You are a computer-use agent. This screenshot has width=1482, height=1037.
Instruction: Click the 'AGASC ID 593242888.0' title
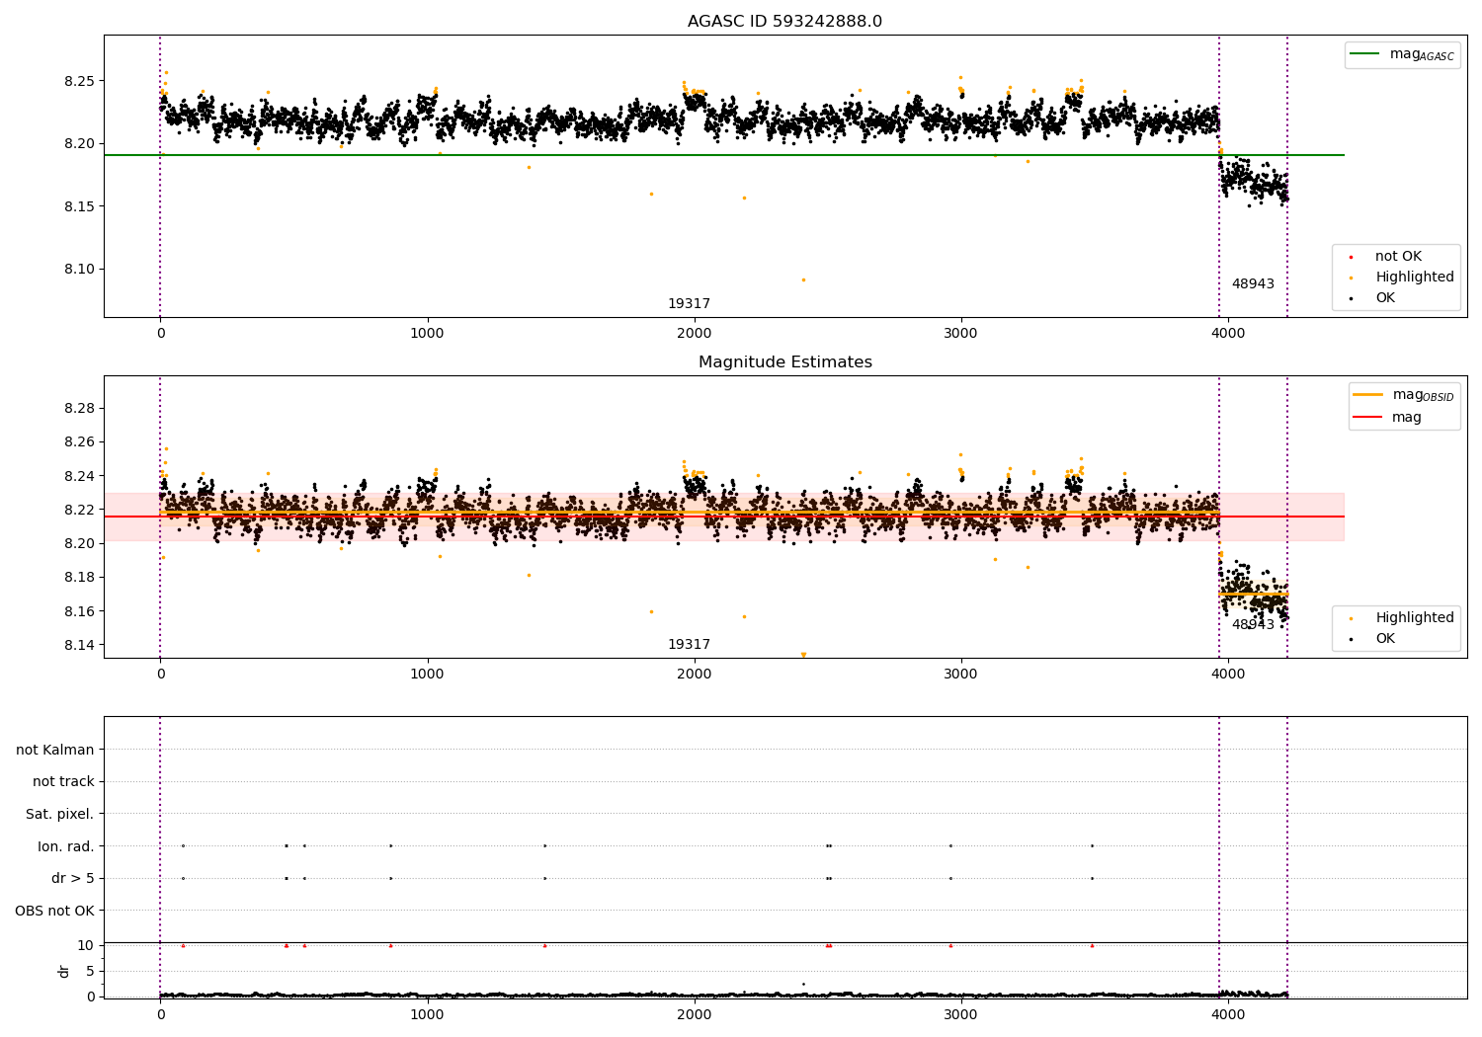pyautogui.click(x=784, y=22)
